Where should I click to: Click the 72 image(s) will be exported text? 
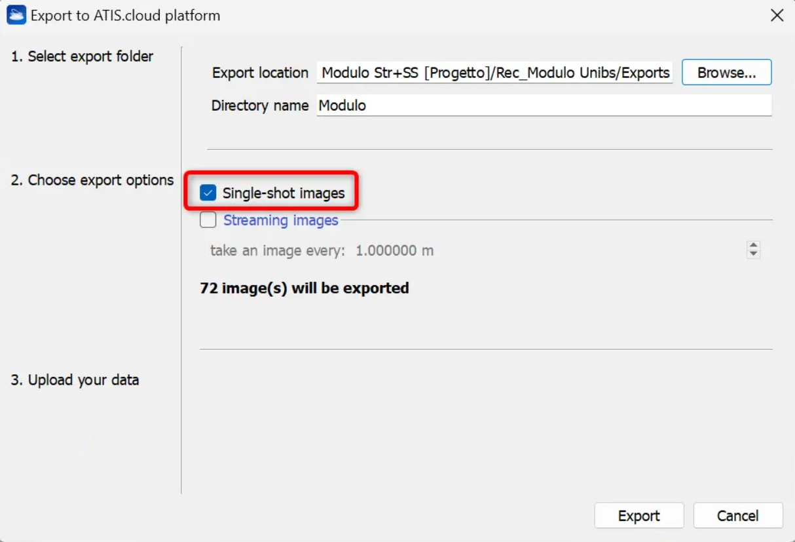(305, 288)
